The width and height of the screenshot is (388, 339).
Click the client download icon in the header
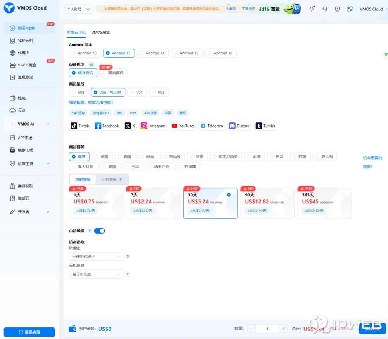pyautogui.click(x=337, y=9)
